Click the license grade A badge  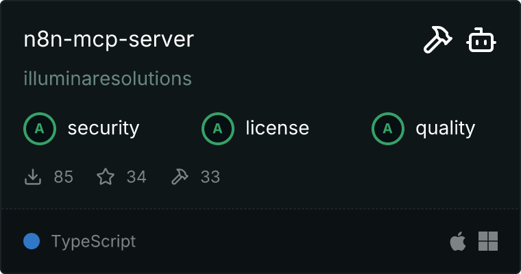click(217, 128)
